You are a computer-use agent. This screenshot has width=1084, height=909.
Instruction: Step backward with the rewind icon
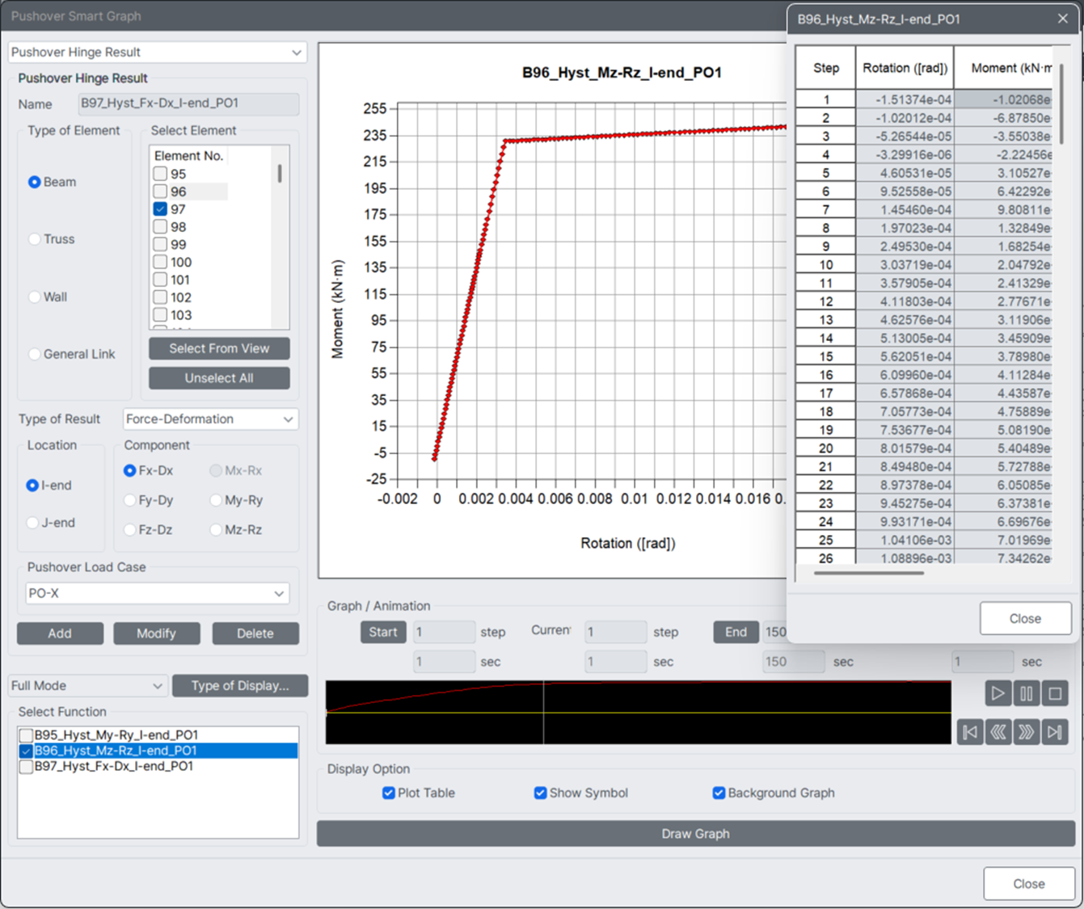pyautogui.click(x=998, y=732)
